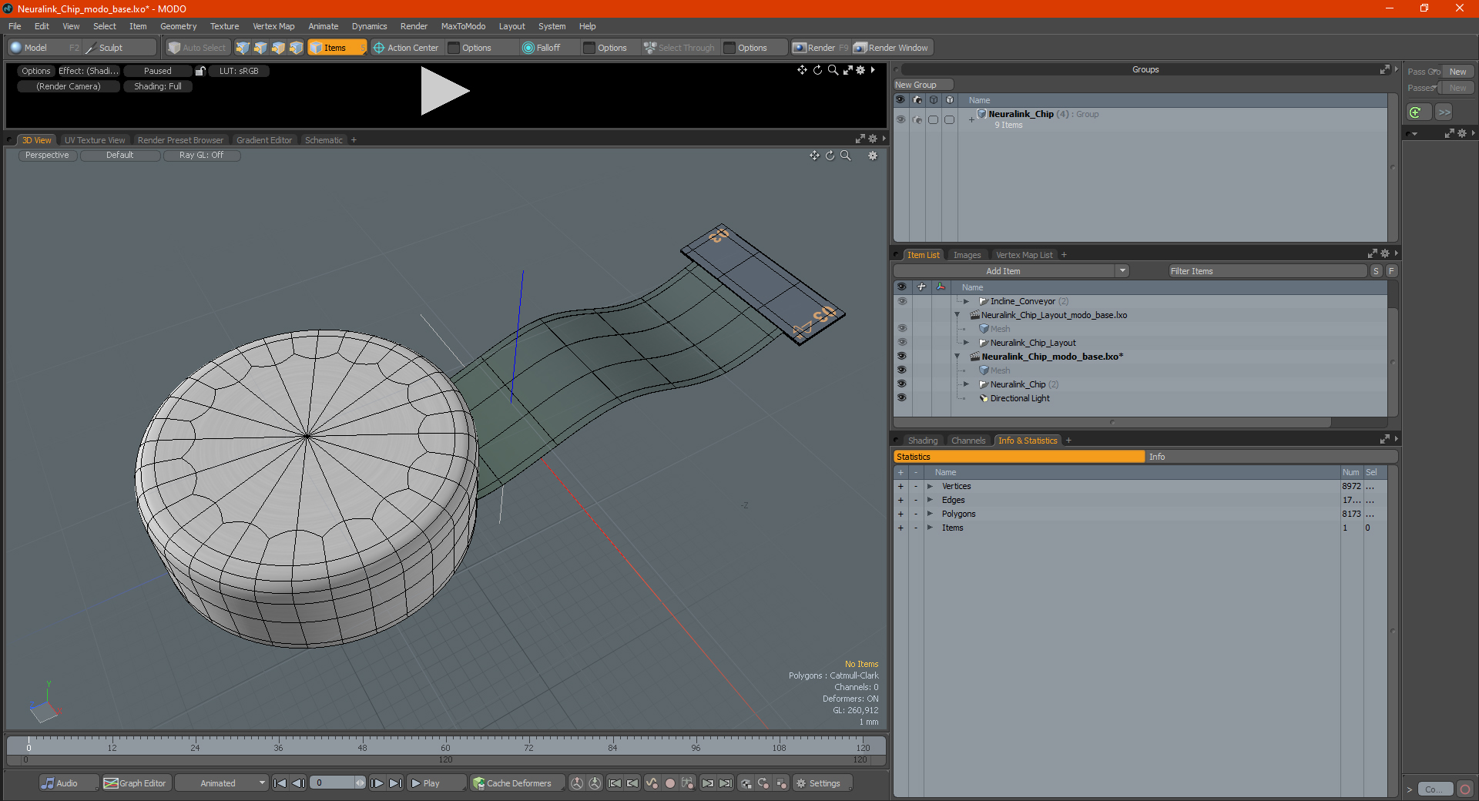Screen dimensions: 1479x801
Task: Open Add Item dropdown
Action: click(x=1122, y=271)
